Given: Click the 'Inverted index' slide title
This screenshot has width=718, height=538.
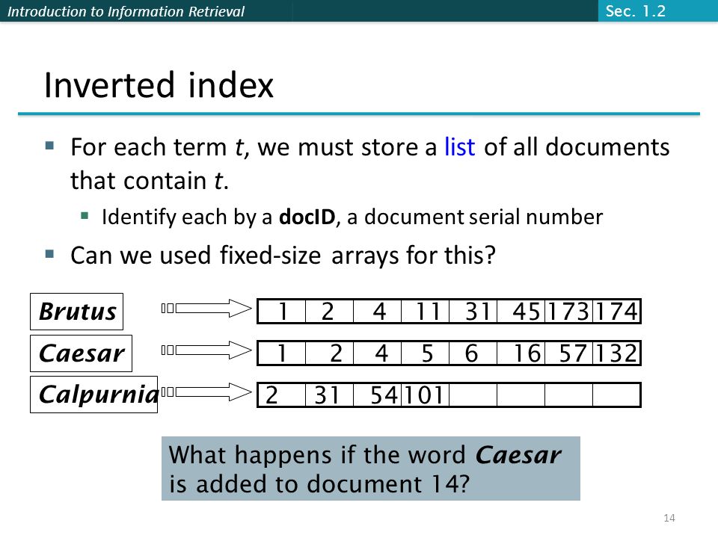Looking at the screenshot, I should click(x=159, y=85).
